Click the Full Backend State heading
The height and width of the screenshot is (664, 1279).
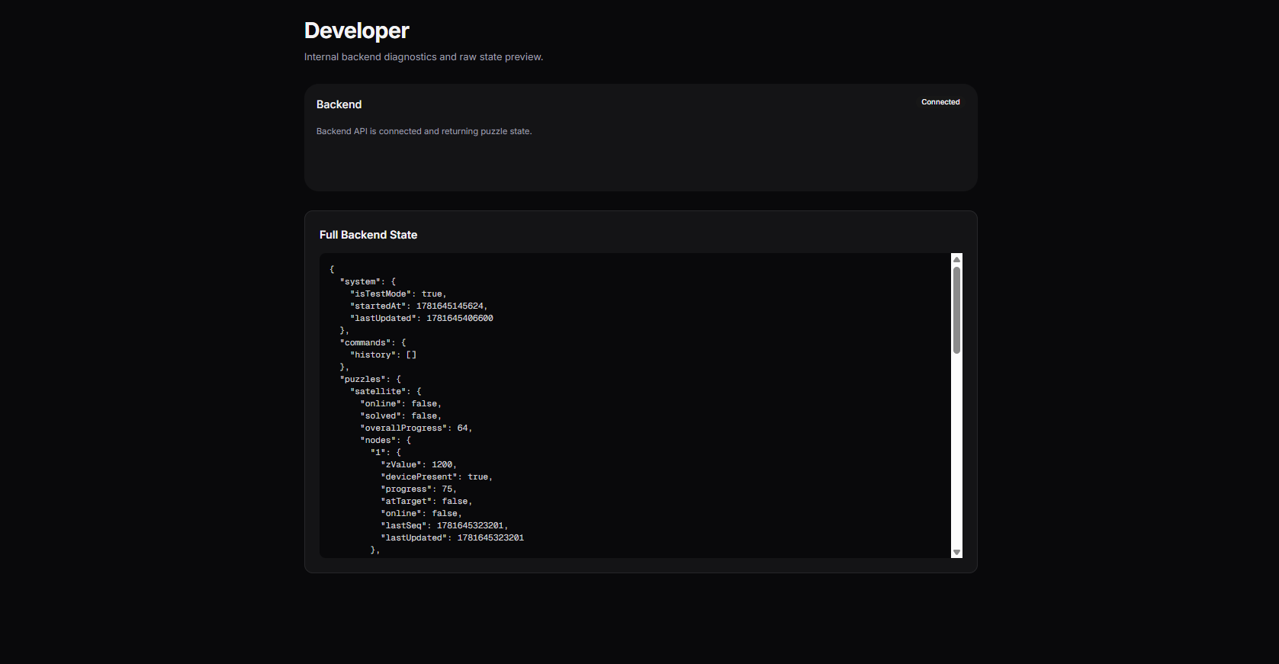(368, 235)
